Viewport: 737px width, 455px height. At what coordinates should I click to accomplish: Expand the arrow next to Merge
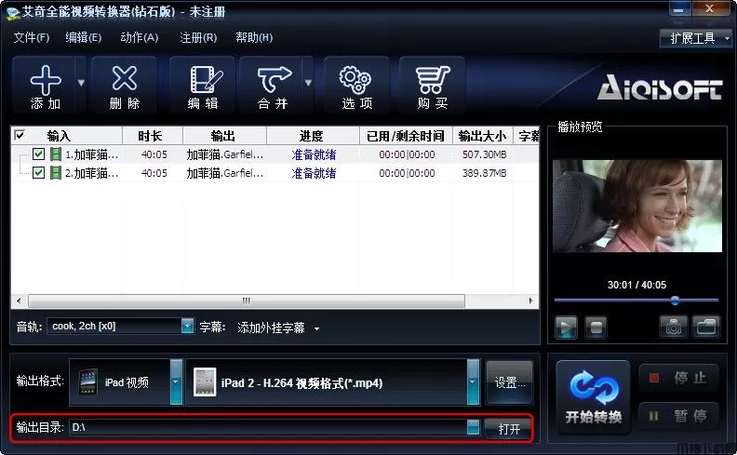pyautogui.click(x=308, y=83)
